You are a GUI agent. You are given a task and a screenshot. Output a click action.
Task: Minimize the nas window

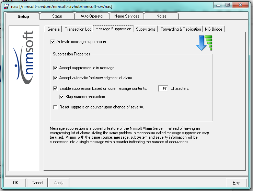218,5
